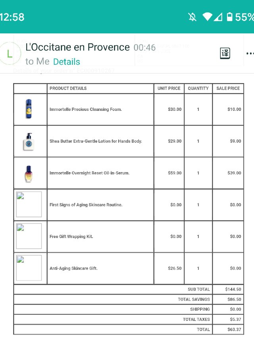Tap the TOTAL amount $63.37
Screen dimensions: 254x339
[233, 329]
